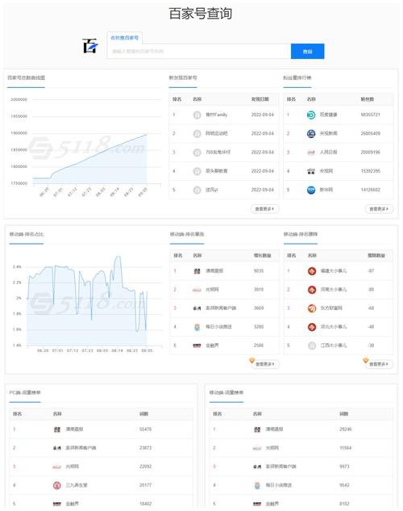Viewport: 403px width, 511px height.
Task: Open 百度健康 teal circular avatar icon
Action: 311,115
